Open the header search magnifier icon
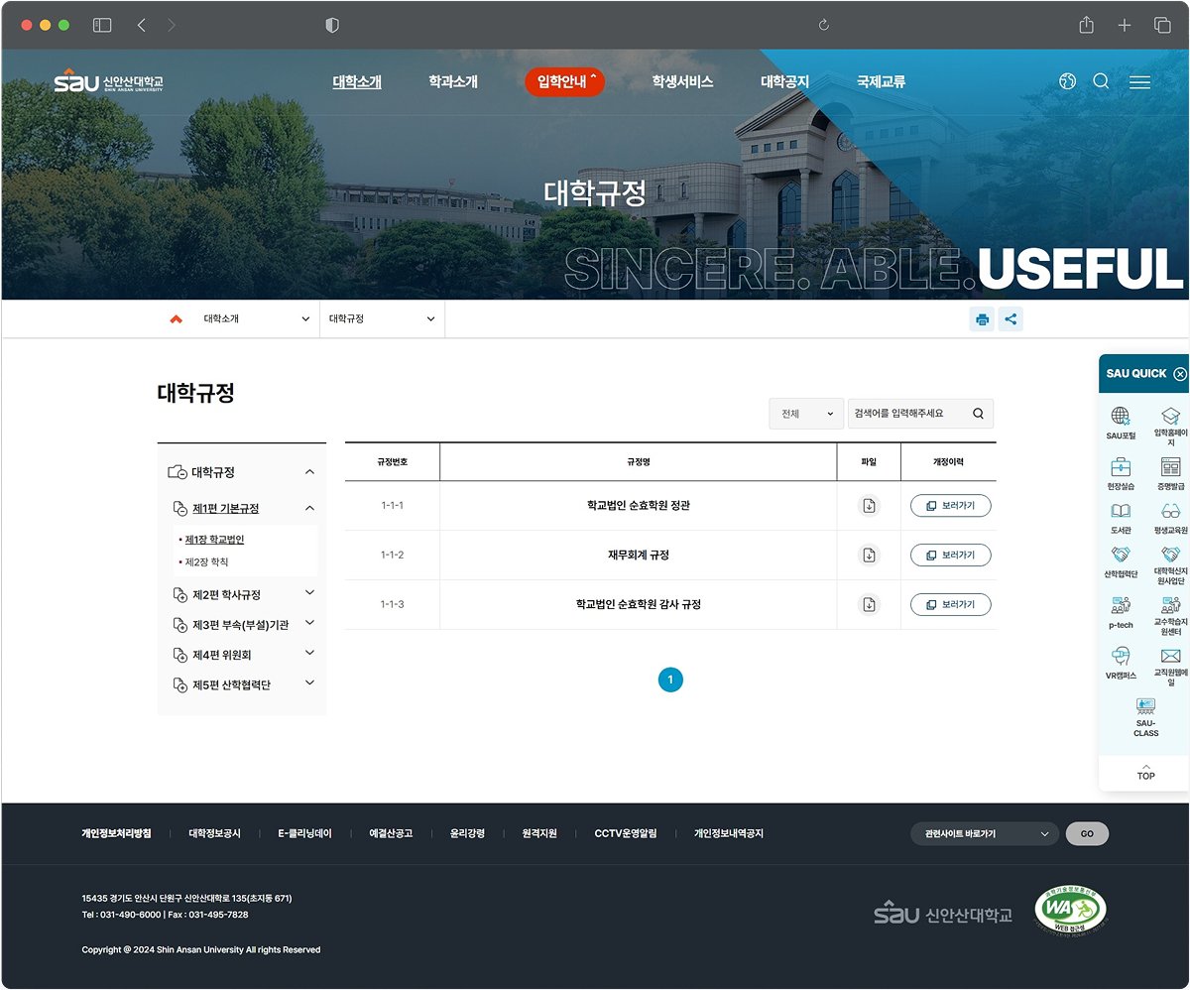Viewport: 1190px width, 990px height. [x=1101, y=81]
